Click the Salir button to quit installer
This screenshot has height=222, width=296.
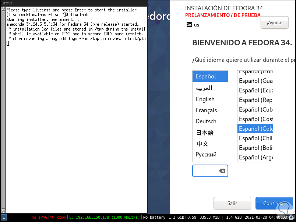232,203
